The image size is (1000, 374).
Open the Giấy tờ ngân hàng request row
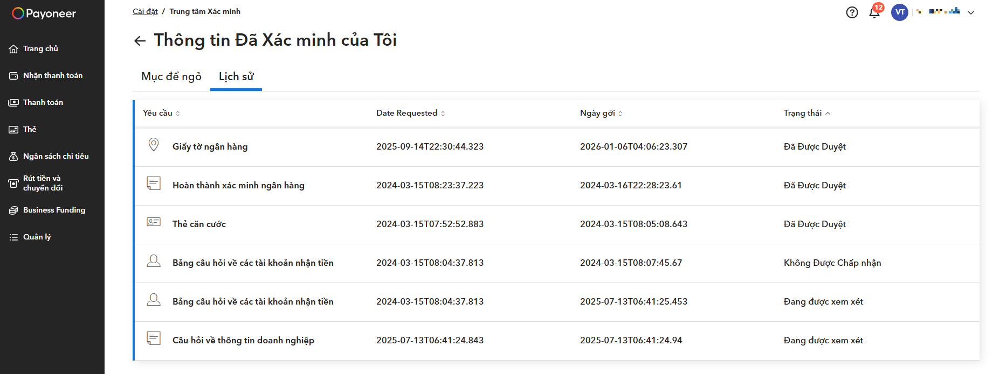(210, 146)
